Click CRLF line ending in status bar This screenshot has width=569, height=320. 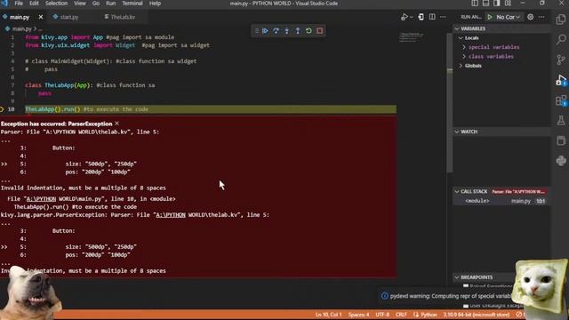point(401,315)
